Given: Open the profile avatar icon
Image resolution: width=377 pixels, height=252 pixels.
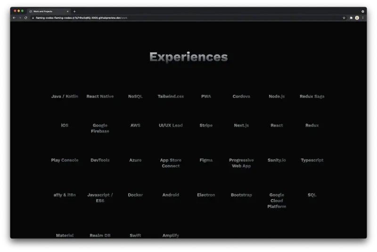Looking at the screenshot, I should 357,18.
